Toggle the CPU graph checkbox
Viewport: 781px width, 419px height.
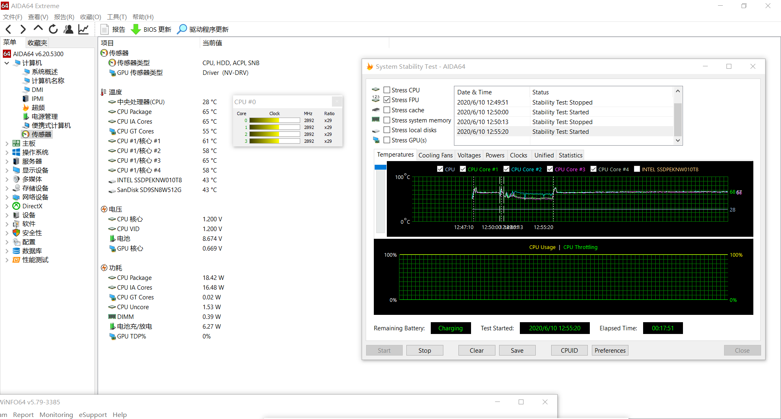(440, 169)
